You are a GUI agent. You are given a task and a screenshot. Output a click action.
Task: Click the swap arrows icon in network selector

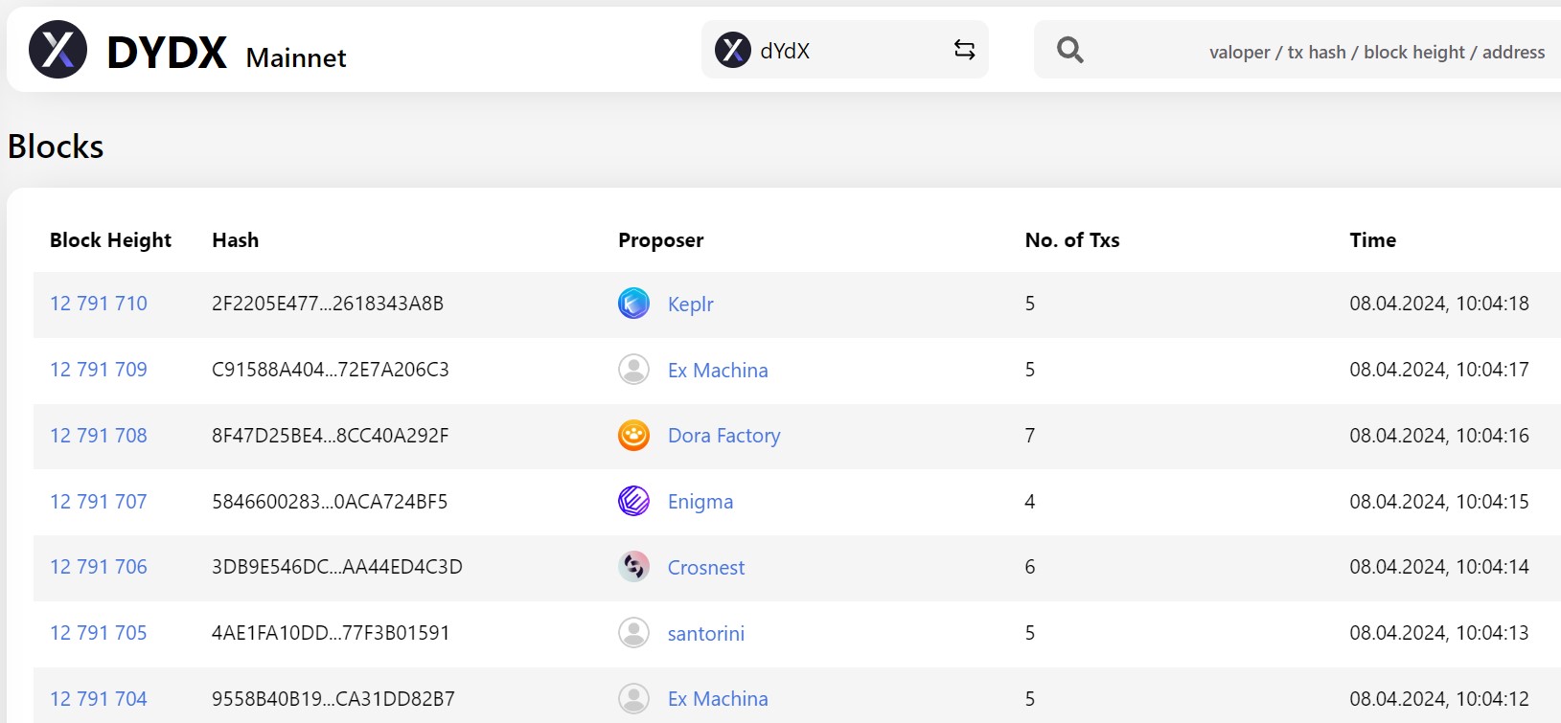[x=964, y=50]
